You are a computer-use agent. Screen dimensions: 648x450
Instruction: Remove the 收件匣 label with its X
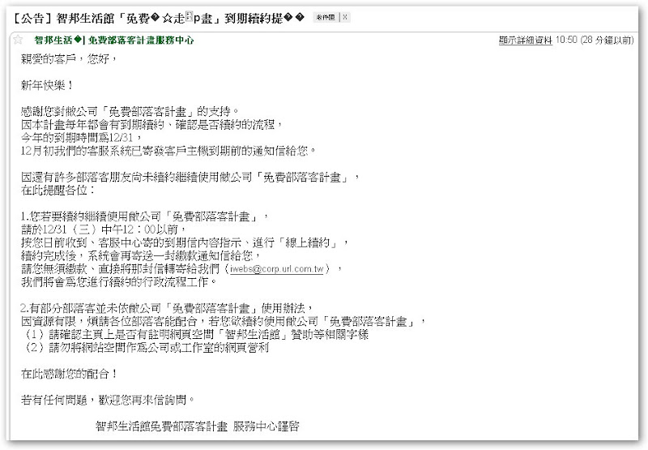point(345,17)
